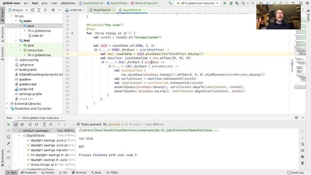The image size is (311, 175).
Task: Collapse the default package test node
Action: (15, 131)
